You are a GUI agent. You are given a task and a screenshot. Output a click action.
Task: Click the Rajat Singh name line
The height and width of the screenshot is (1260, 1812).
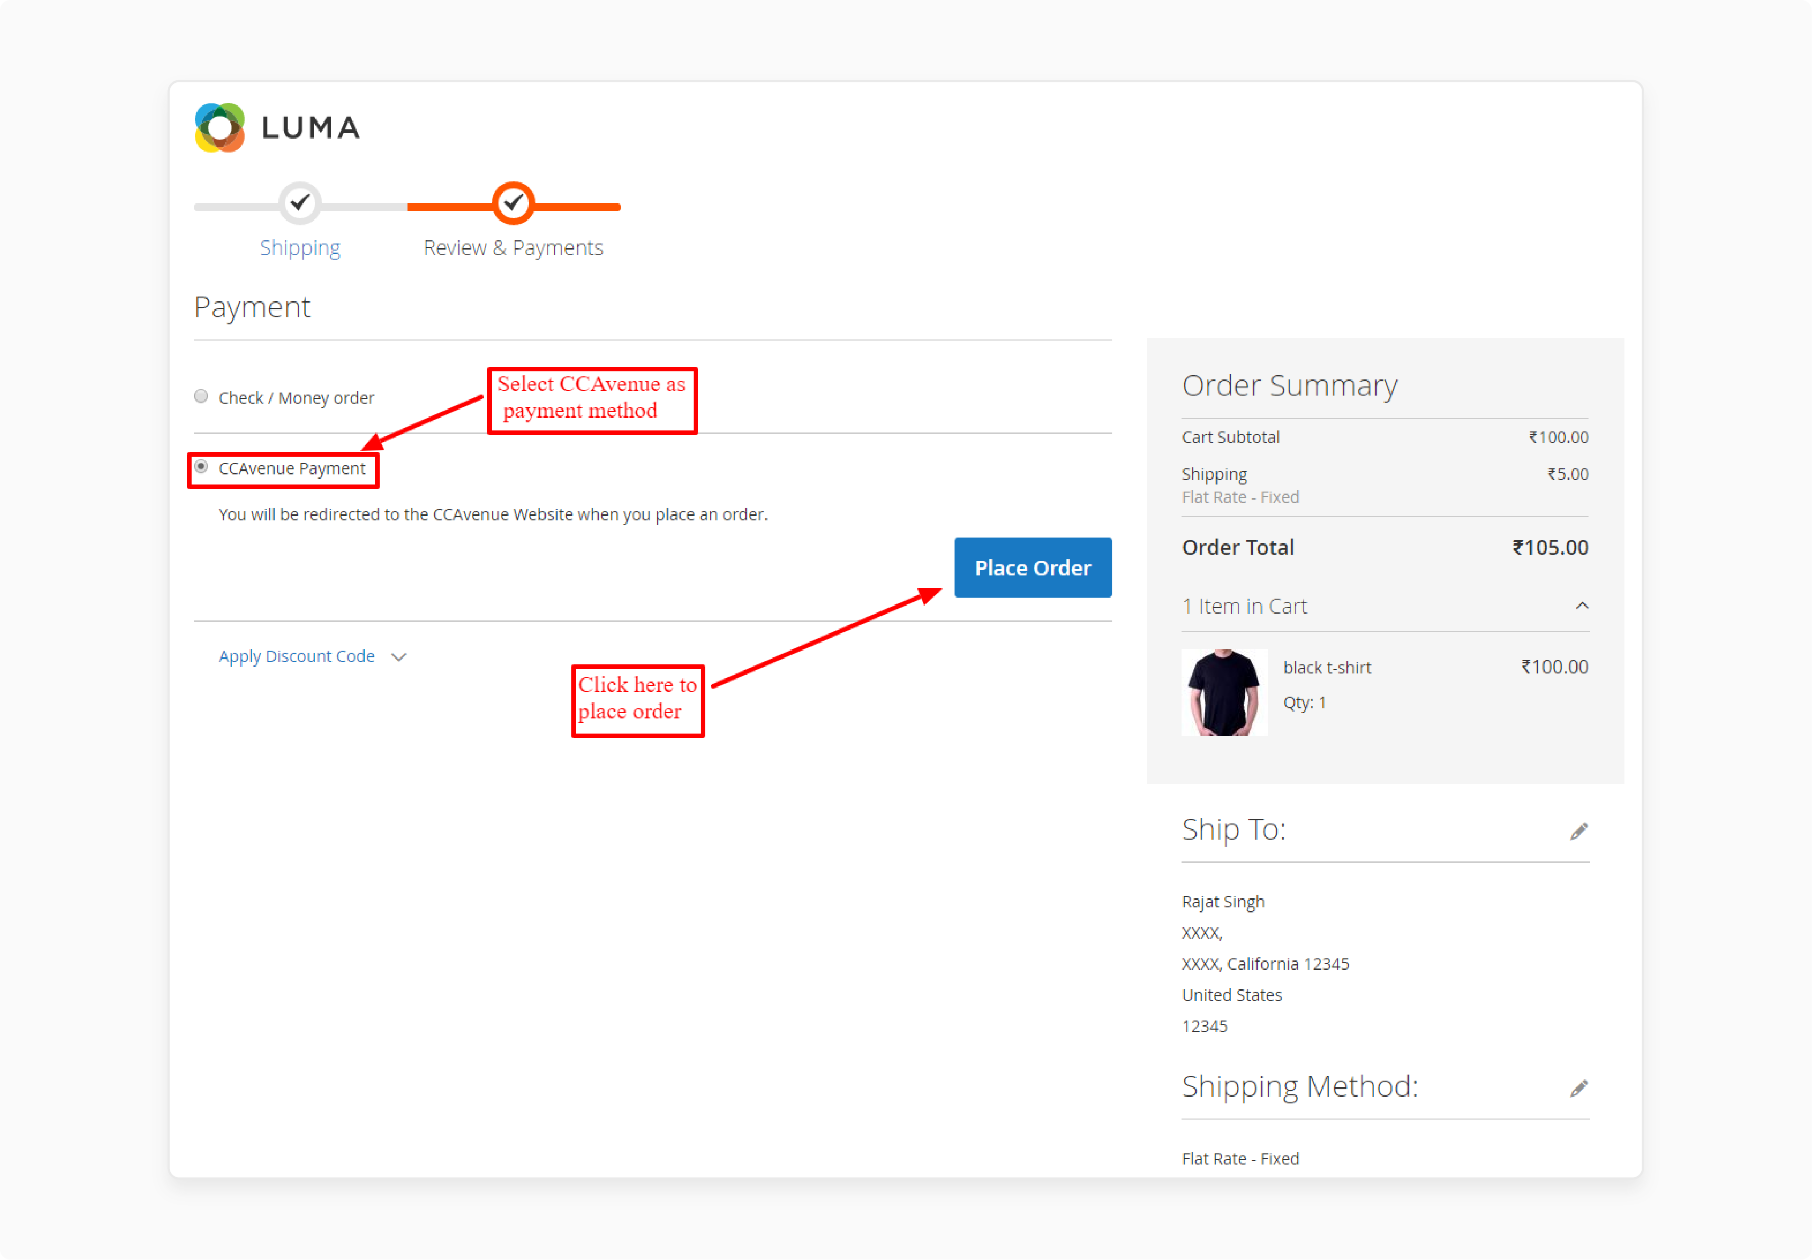pyautogui.click(x=1224, y=902)
